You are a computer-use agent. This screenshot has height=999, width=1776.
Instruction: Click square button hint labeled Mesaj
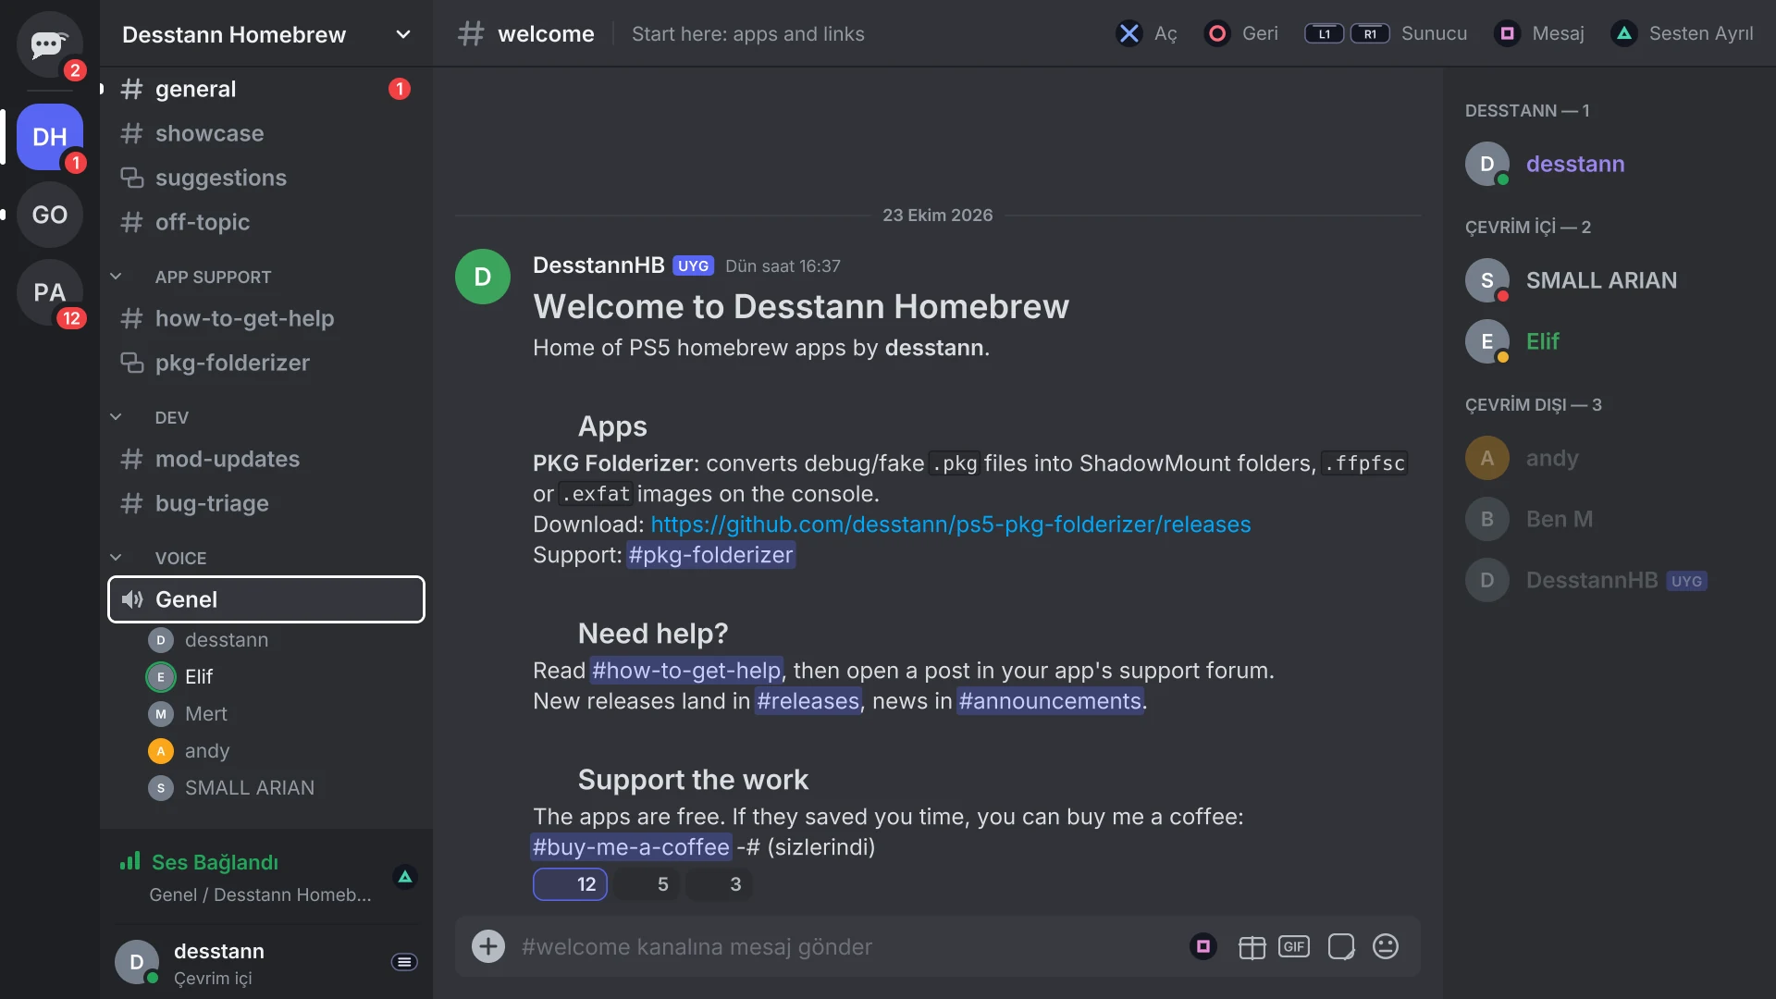pyautogui.click(x=1539, y=34)
